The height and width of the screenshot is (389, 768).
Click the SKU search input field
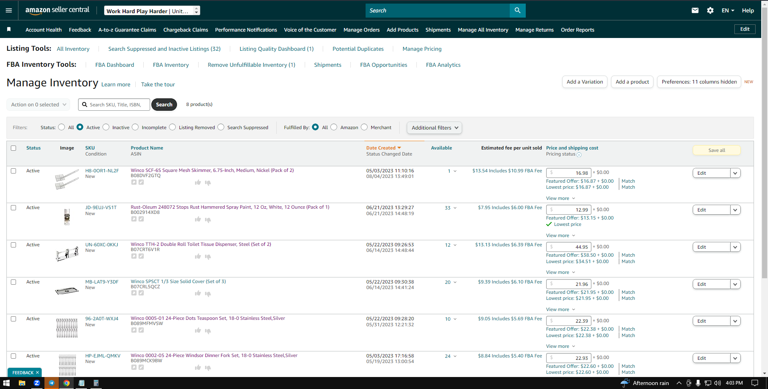coord(114,105)
